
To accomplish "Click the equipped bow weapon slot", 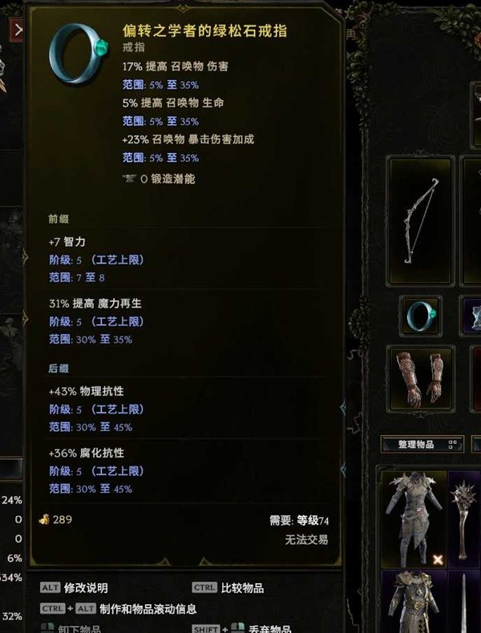I will 421,221.
